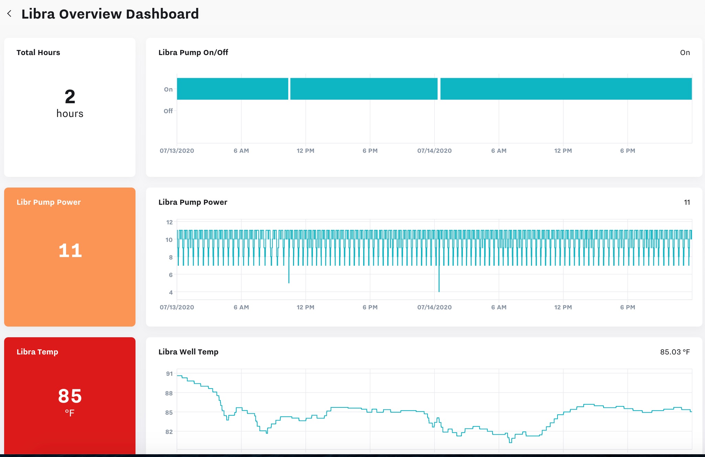This screenshot has width=705, height=457.
Task: Click the Libra Overview Dashboard title
Action: (110, 14)
